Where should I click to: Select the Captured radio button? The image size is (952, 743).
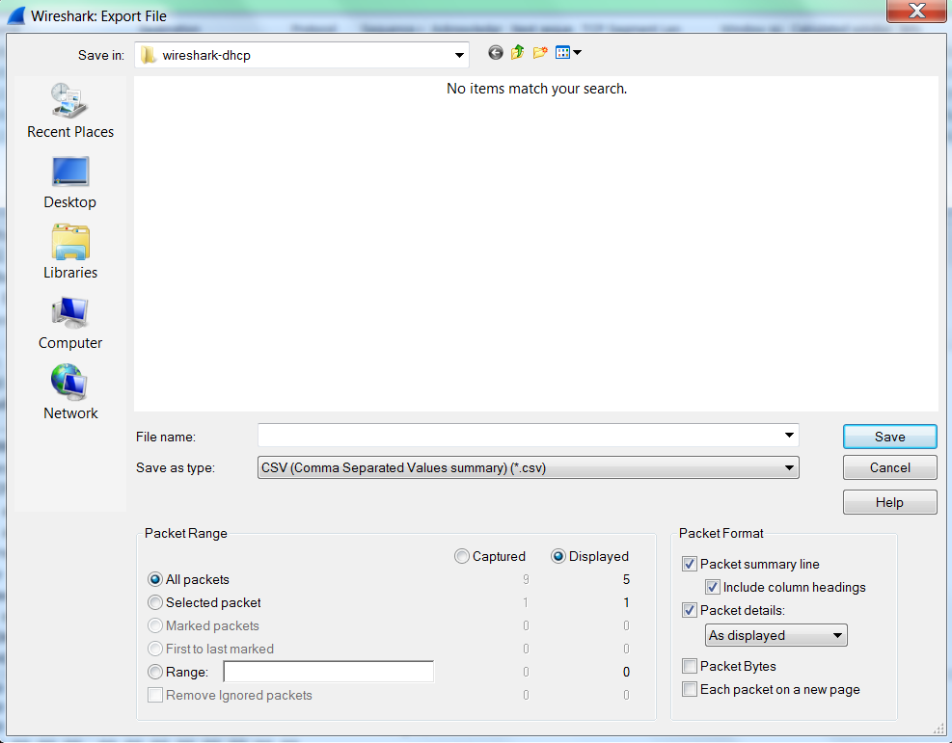pos(461,556)
